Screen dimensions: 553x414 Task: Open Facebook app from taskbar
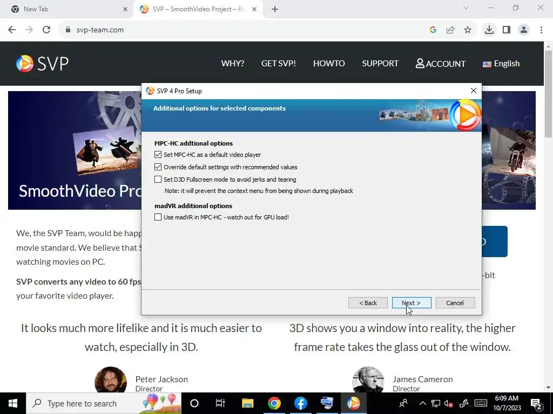coord(300,403)
